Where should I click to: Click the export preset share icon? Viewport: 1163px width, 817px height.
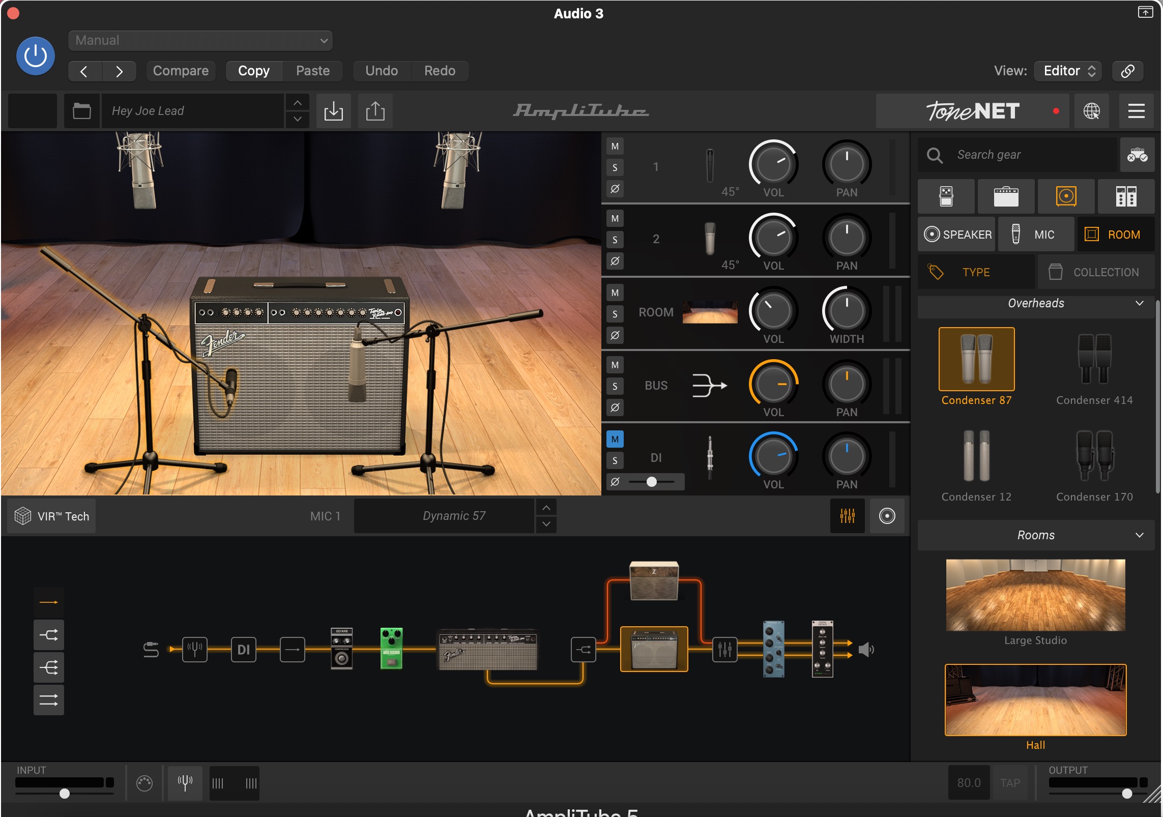pyautogui.click(x=375, y=111)
